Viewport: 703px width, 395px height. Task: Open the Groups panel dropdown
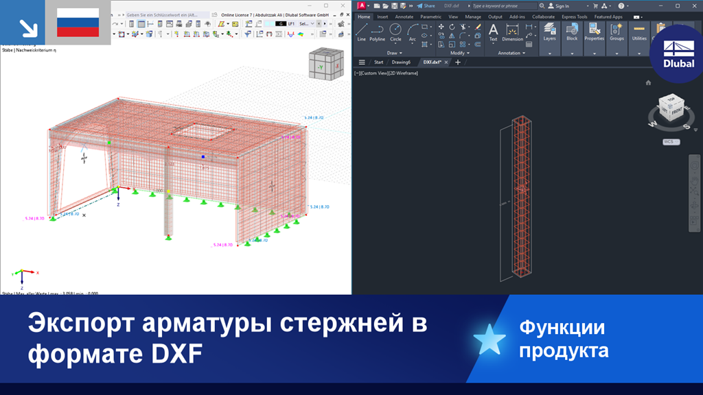tap(617, 53)
